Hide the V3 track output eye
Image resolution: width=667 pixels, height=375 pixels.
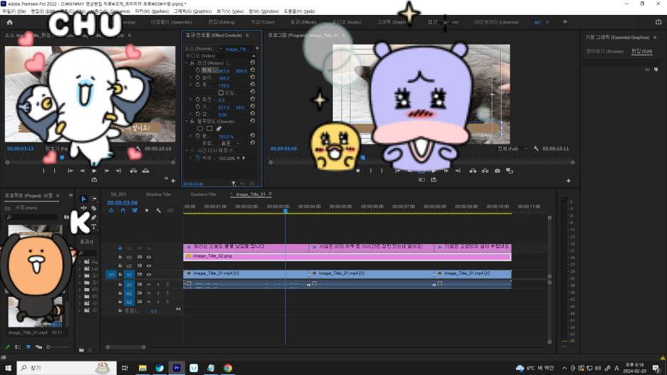(x=149, y=258)
